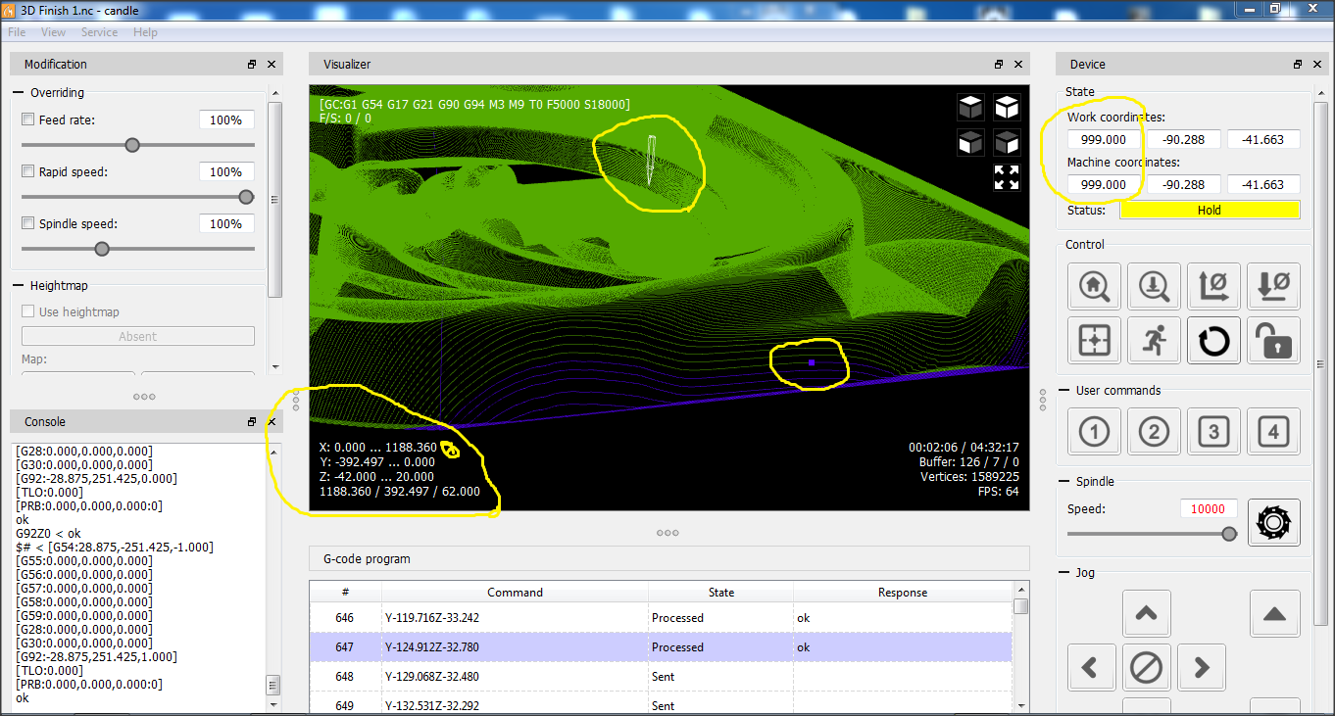Run user command button 1

tap(1094, 432)
